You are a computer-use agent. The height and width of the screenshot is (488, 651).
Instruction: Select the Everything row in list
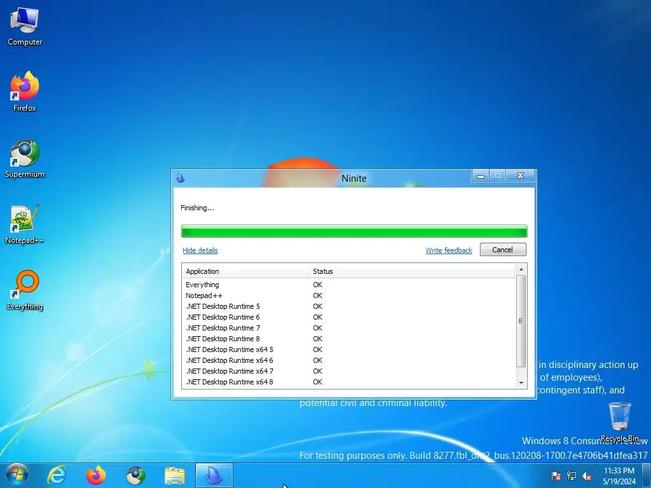349,285
